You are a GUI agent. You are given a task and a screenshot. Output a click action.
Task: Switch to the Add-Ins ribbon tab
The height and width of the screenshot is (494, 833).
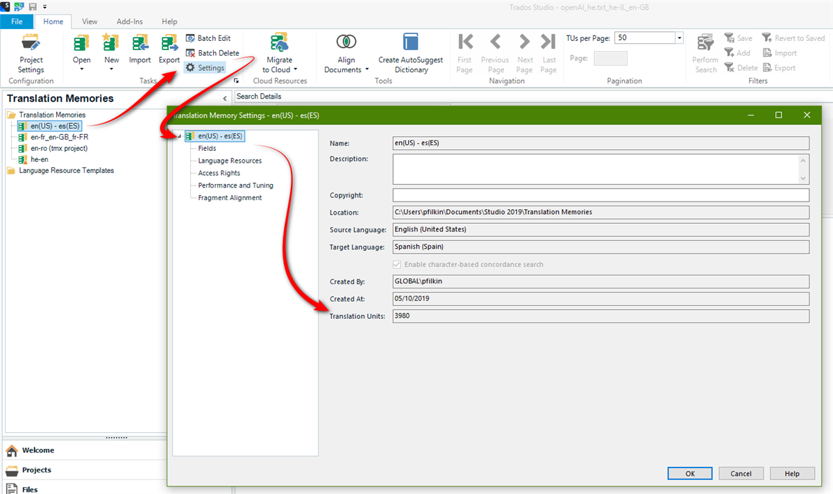tap(130, 22)
